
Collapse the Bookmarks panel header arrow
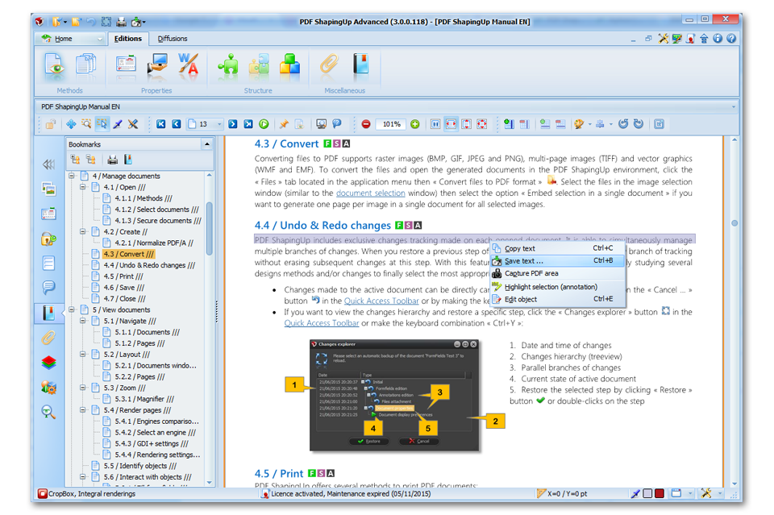pos(207,144)
